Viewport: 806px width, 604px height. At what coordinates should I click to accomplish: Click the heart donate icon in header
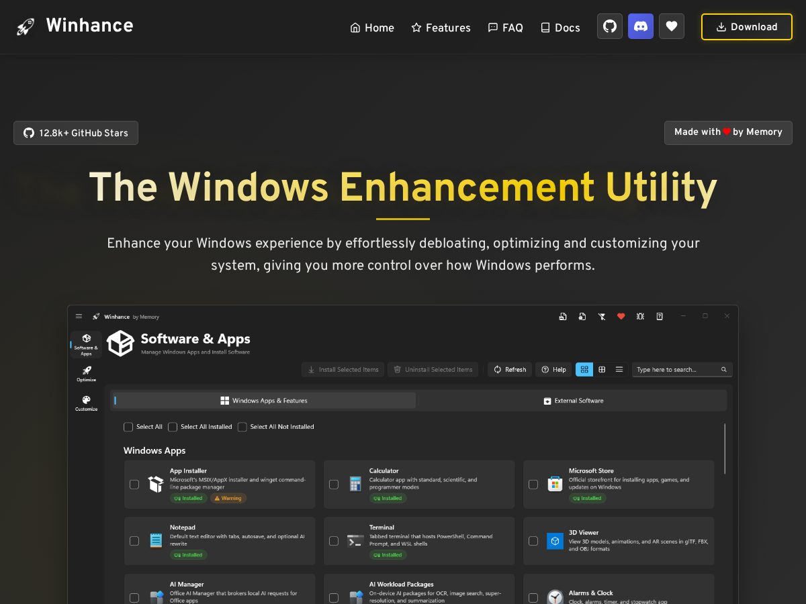[x=672, y=27]
